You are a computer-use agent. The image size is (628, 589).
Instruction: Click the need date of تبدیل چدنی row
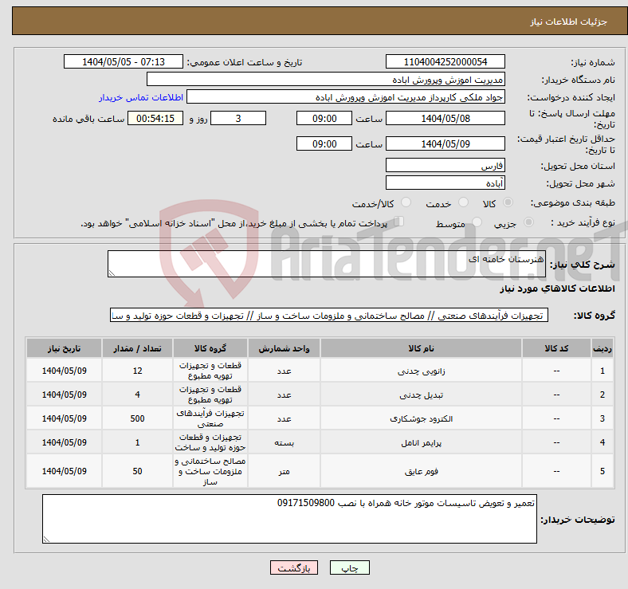(x=64, y=395)
